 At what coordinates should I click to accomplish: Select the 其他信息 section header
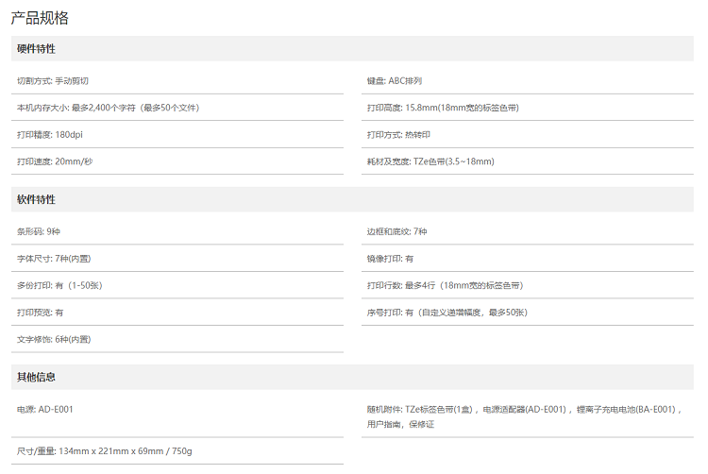[x=352, y=377]
